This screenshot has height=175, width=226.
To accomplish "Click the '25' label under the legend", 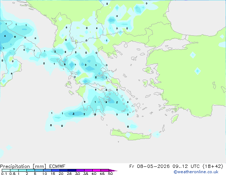I will [69, 174].
